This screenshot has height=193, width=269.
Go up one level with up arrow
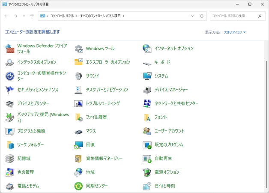pyautogui.click(x=32, y=16)
